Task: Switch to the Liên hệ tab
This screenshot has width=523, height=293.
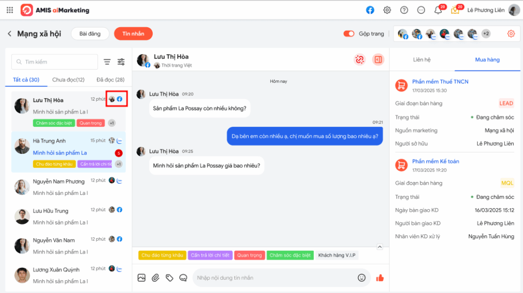Action: [421, 60]
